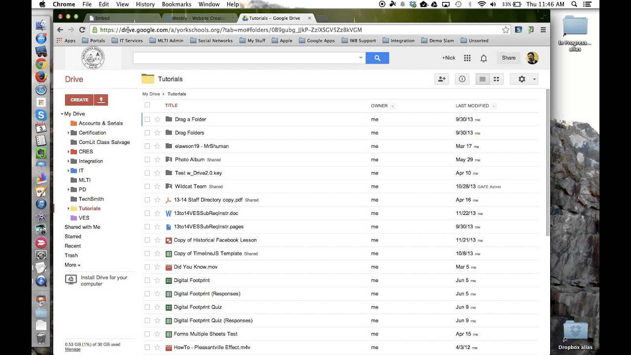Check the Drag Folders row checkbox
The width and height of the screenshot is (631, 355).
pyautogui.click(x=147, y=133)
